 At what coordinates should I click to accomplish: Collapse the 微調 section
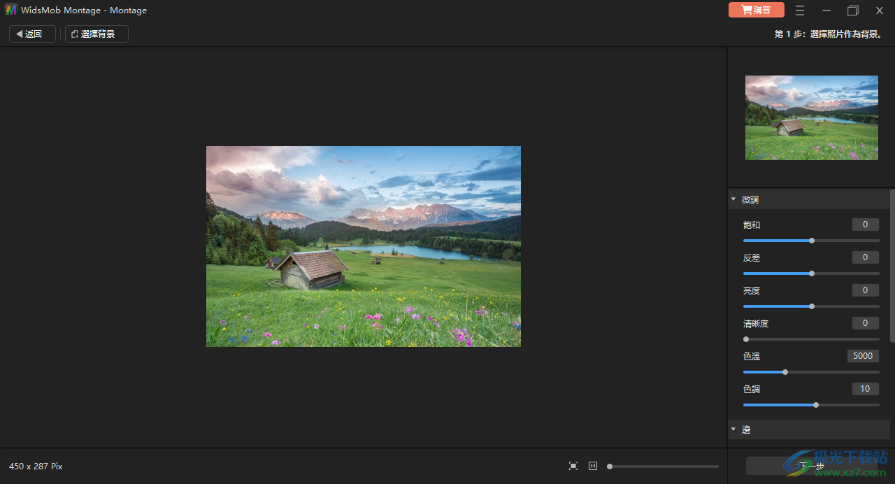pos(733,199)
